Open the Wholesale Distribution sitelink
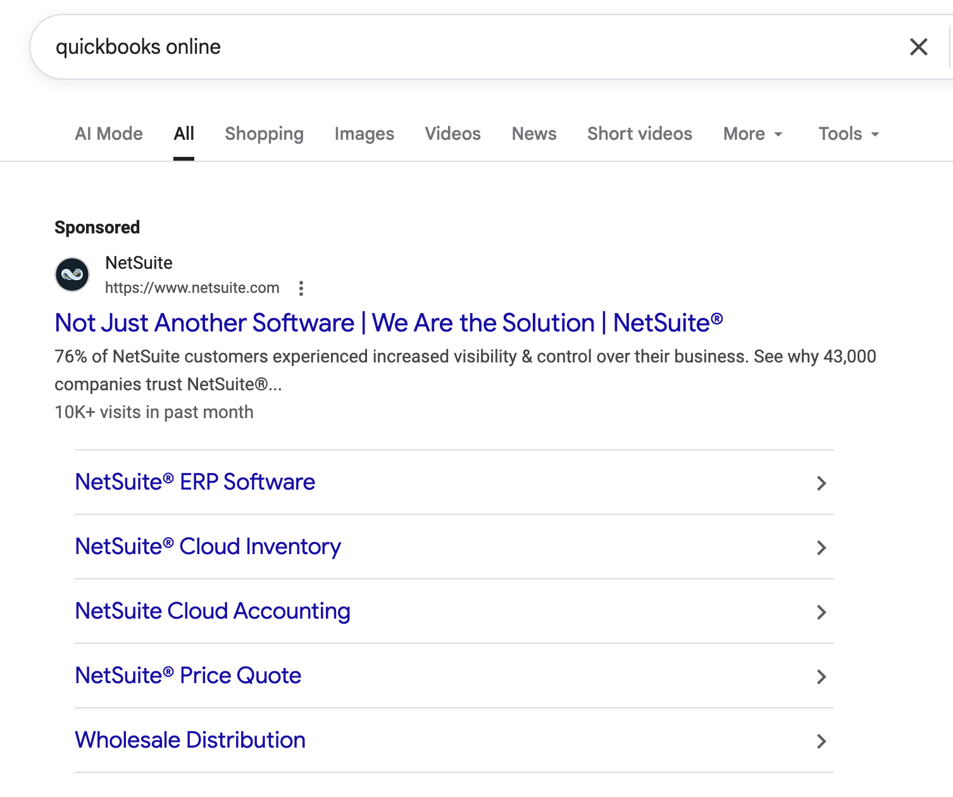 [x=190, y=740]
